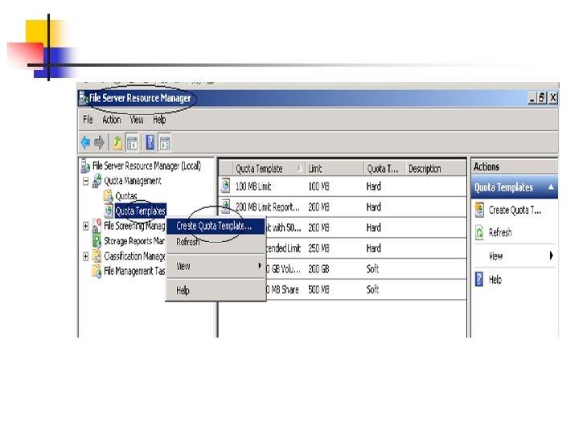
Task: Minimize the File Server Resource Manager window
Action: (x=532, y=98)
